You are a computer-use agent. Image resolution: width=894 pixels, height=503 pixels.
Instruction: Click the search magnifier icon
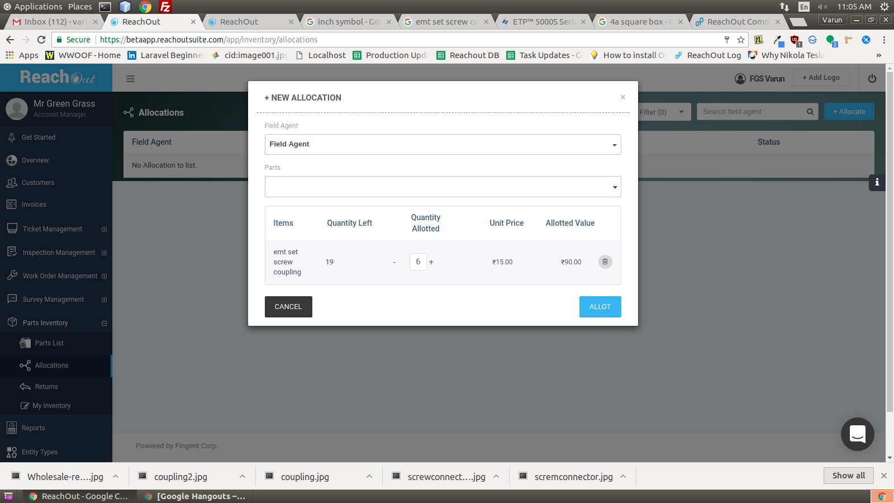point(810,112)
